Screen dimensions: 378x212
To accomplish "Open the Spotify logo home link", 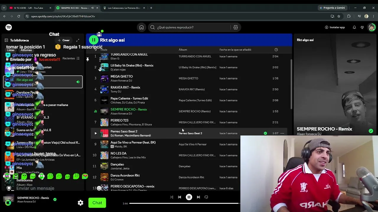I will point(9,27).
